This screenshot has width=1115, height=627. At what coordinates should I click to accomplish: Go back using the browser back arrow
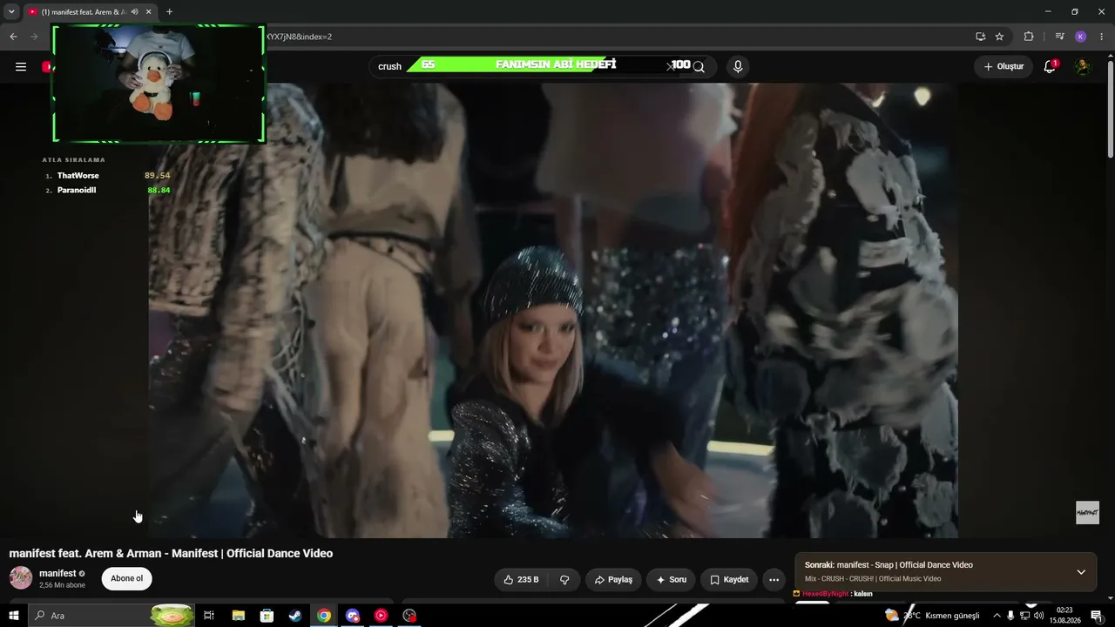click(13, 37)
